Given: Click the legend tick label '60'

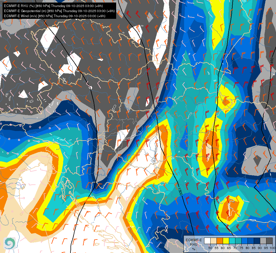Looking at the screenshot, I should [223, 248].
